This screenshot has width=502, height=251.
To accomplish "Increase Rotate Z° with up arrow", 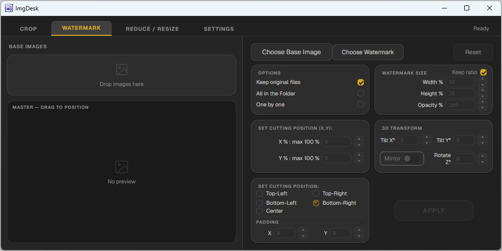I will 483,156.
